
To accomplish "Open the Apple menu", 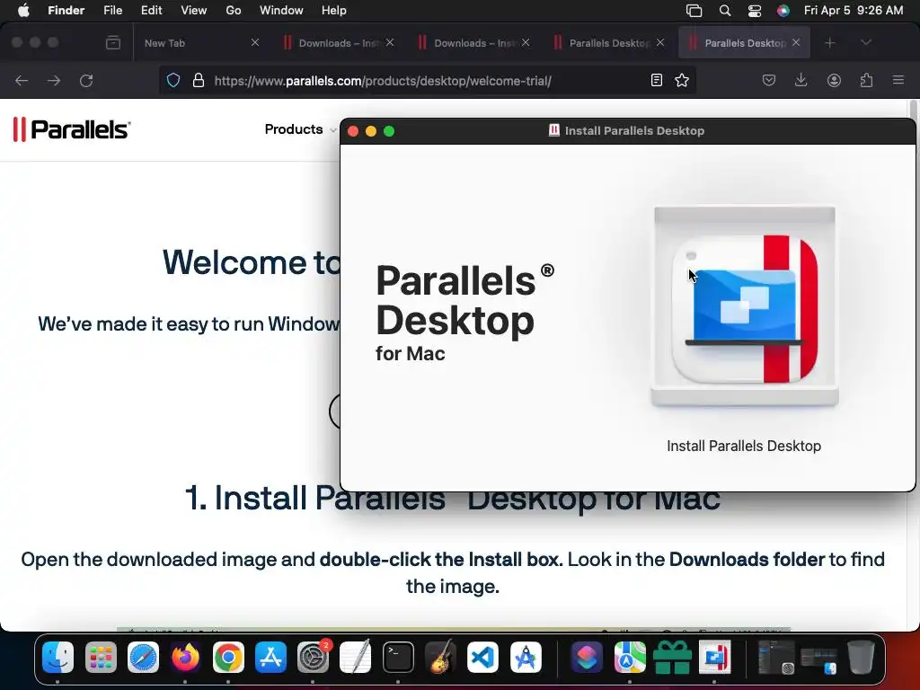I will 23,10.
